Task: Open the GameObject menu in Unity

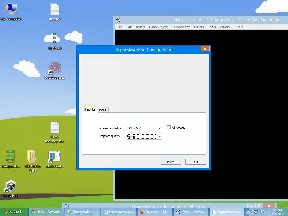Action: coord(158,27)
